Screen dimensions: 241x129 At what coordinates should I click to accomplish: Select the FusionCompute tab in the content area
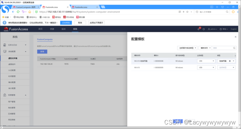pos(45,39)
